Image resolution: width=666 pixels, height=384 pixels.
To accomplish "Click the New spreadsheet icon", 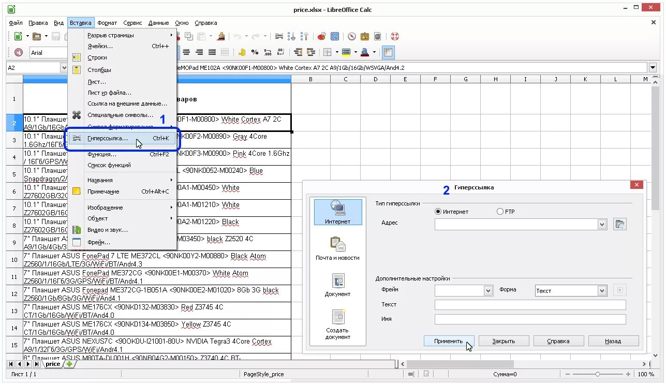I will 18,36.
